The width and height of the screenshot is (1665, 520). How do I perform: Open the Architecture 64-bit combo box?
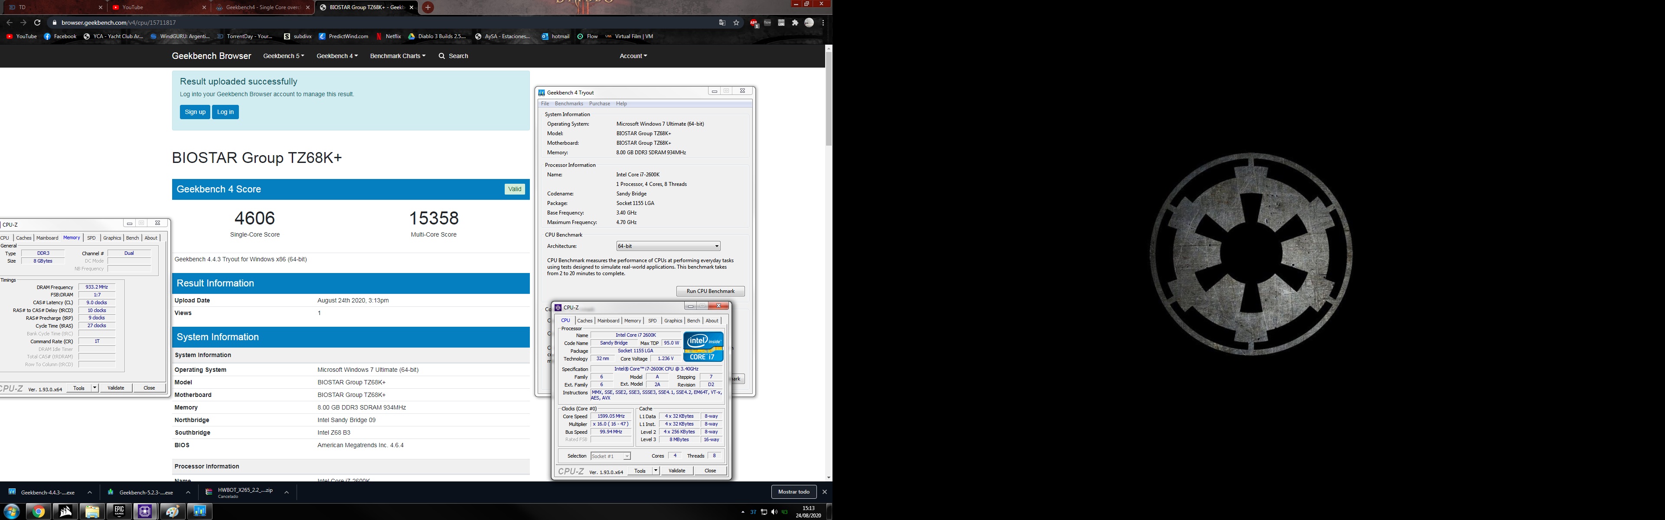(668, 246)
